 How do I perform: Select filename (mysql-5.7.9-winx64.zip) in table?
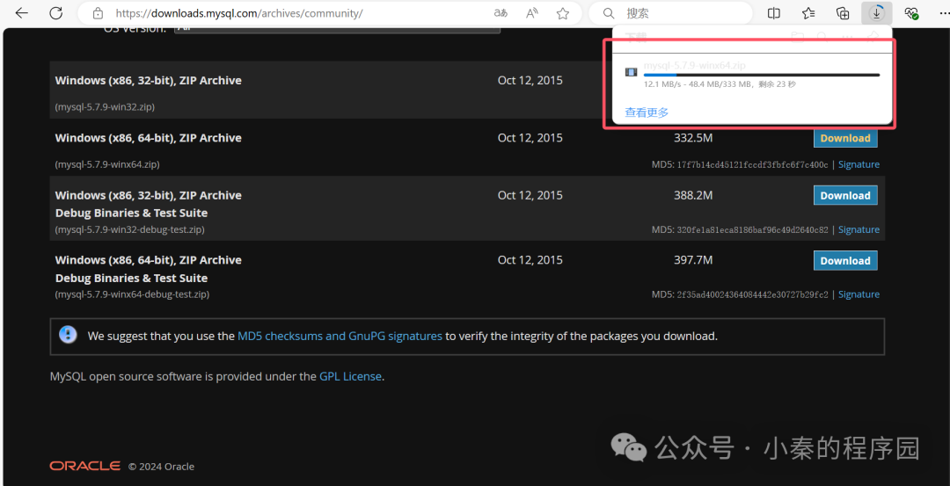coord(107,164)
